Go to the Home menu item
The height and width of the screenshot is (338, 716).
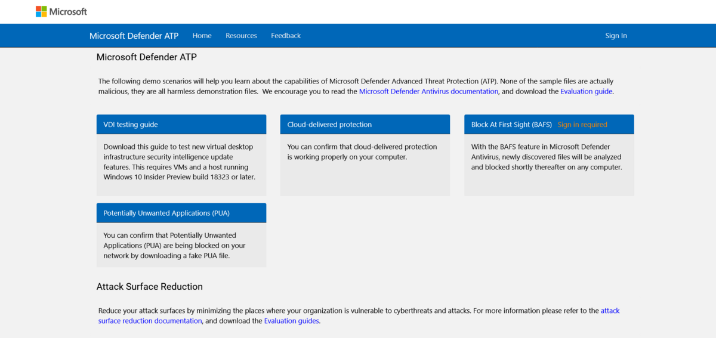click(x=202, y=36)
